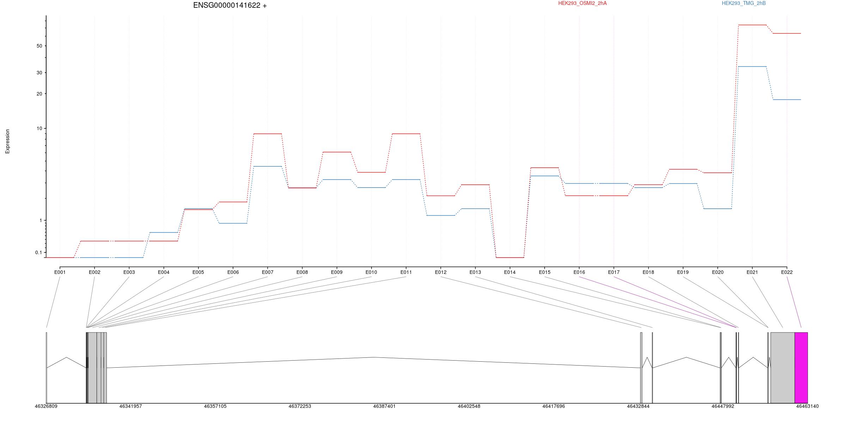
Task: Click exon label E019
Action: pos(683,272)
